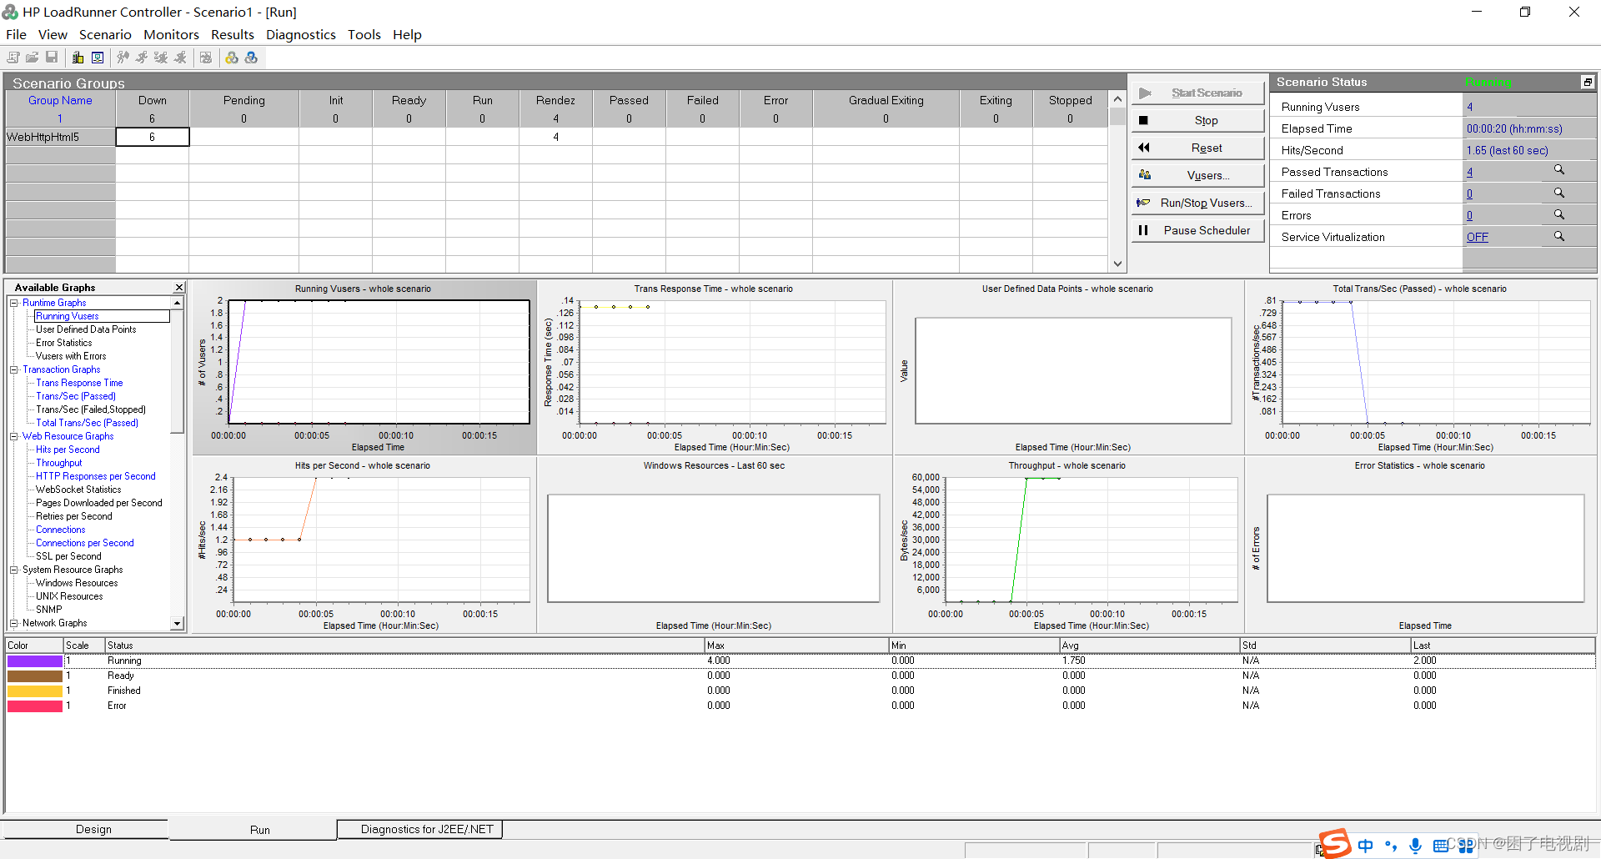This screenshot has width=1601, height=859.
Task: Select Pages Downloaded per Second tree item
Action: [x=98, y=503]
